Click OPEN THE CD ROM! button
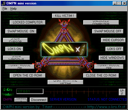Screen dimensions: 128x110 click(x=28, y=75)
